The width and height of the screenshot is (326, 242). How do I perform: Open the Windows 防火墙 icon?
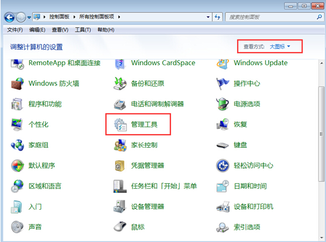[17, 84]
